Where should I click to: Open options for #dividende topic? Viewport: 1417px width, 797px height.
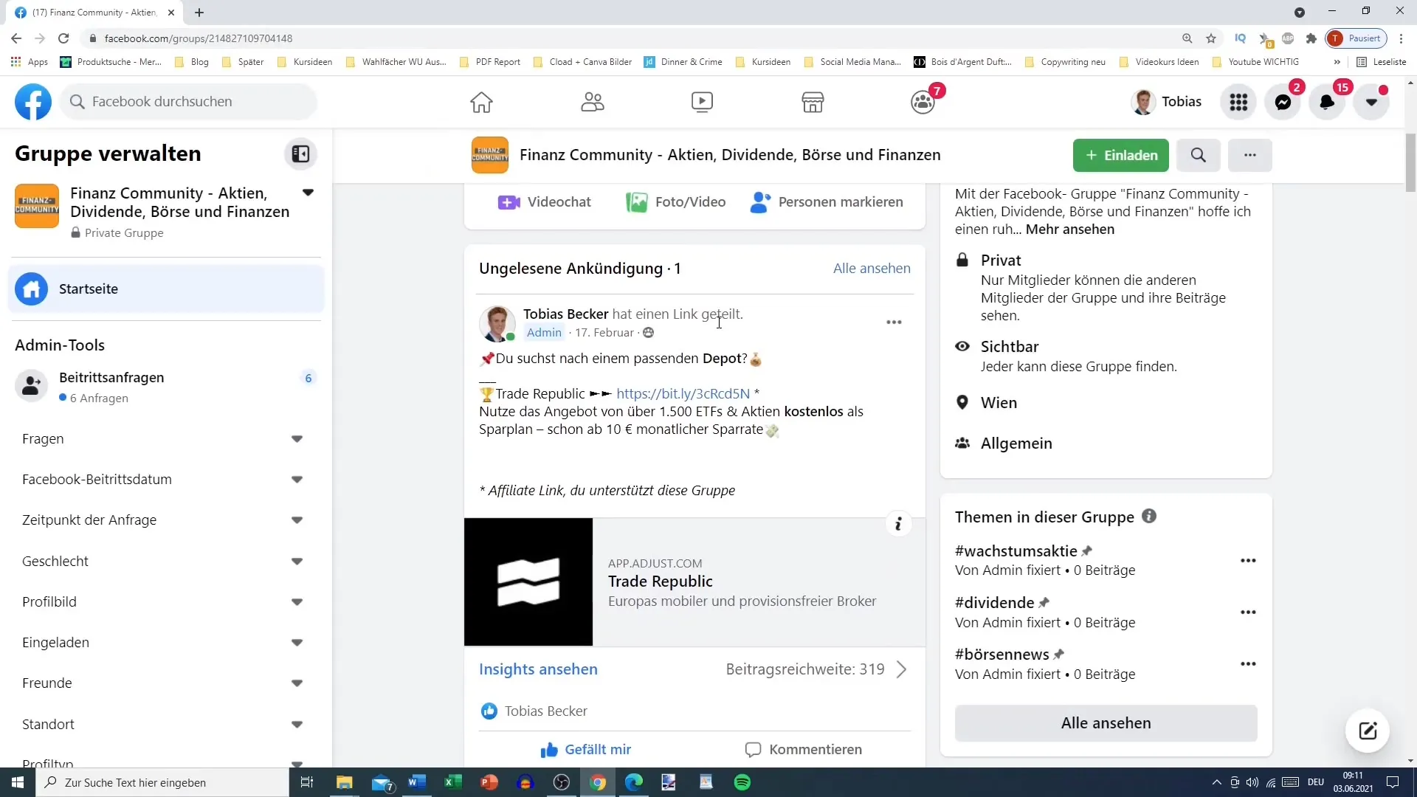(1248, 613)
